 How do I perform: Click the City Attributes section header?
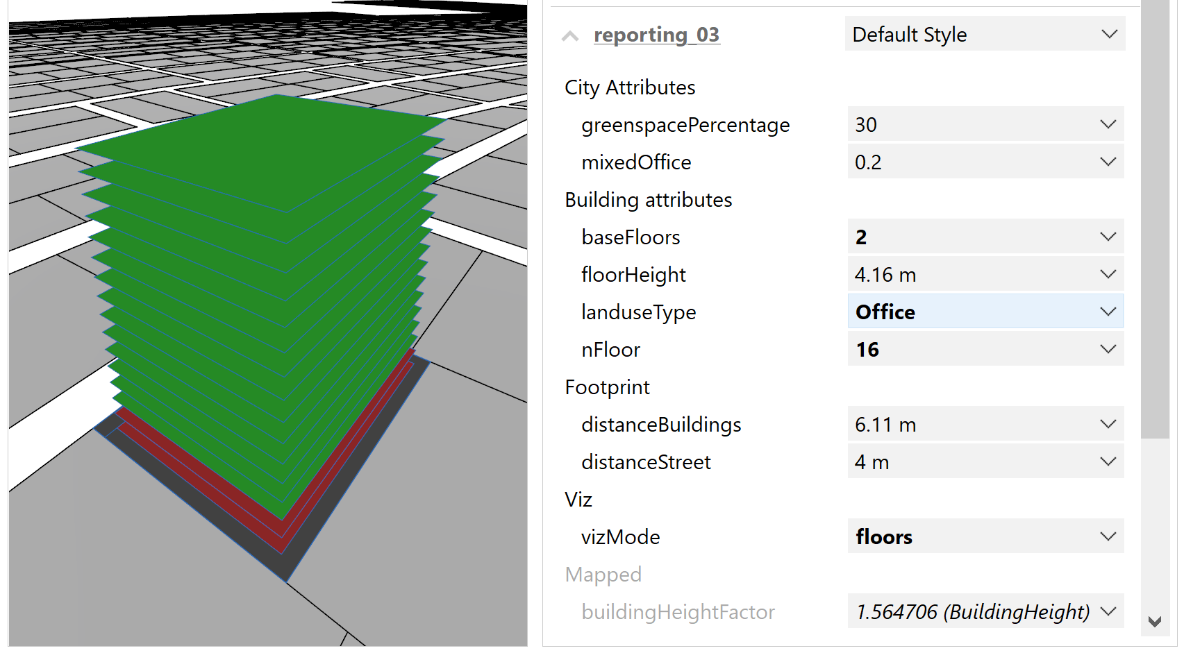(x=629, y=87)
